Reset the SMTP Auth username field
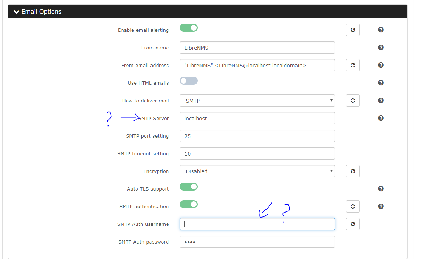The image size is (422, 259). click(x=352, y=224)
